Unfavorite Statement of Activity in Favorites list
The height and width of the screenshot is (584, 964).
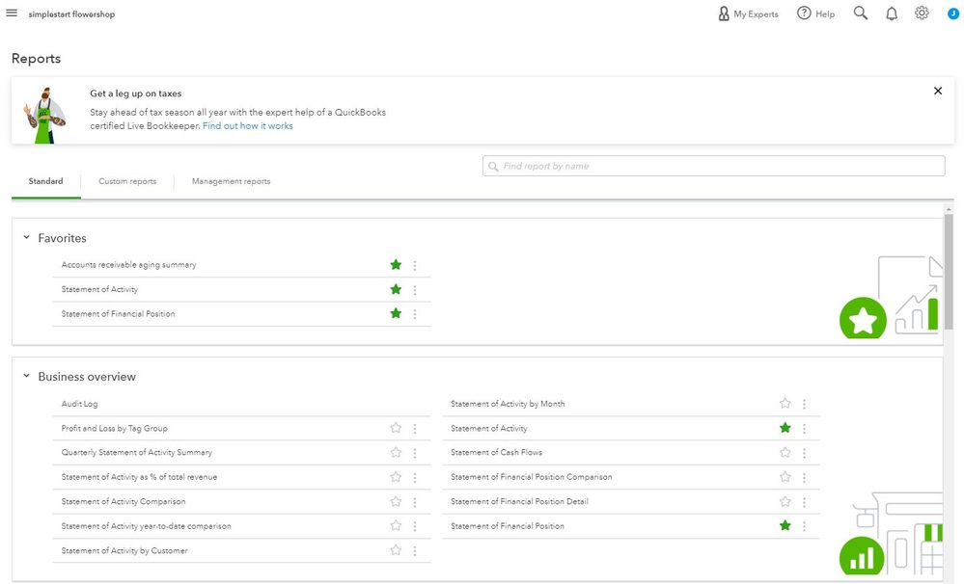pos(396,289)
